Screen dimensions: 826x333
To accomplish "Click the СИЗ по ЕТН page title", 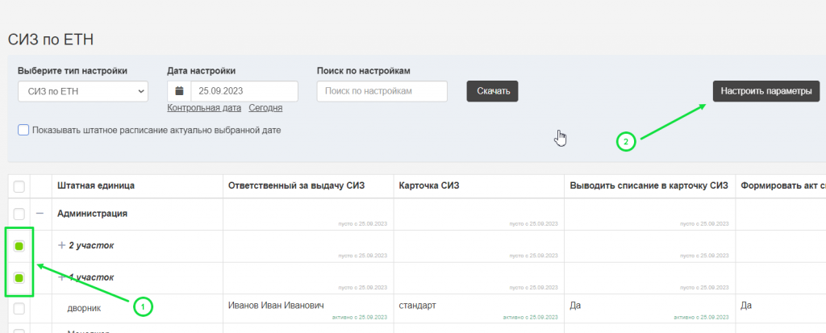I will [x=51, y=40].
